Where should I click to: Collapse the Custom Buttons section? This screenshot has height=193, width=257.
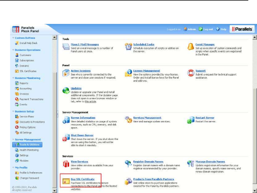click(13, 38)
